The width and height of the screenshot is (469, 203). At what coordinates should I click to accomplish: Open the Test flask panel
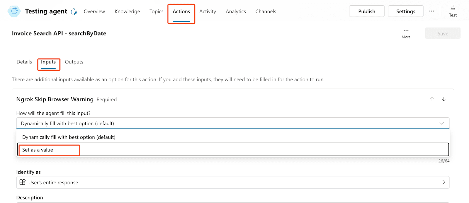click(x=453, y=11)
